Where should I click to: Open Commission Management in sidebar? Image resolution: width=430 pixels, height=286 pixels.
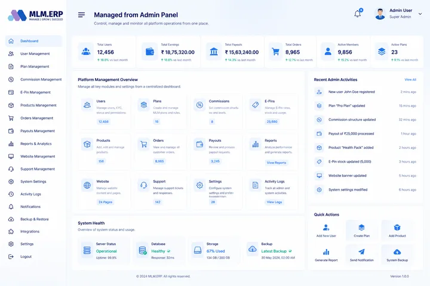tap(33, 79)
